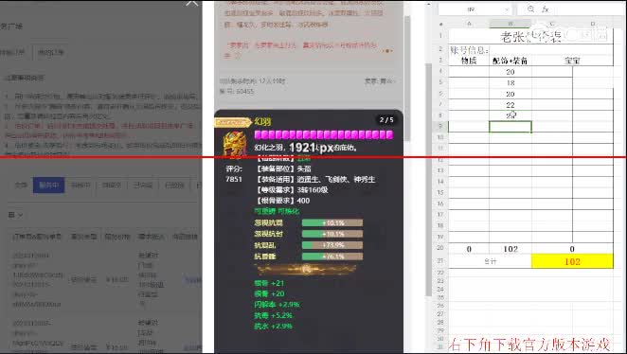The width and height of the screenshot is (627, 354).
Task: Click the 宝宝 header cell
Action: [572, 61]
